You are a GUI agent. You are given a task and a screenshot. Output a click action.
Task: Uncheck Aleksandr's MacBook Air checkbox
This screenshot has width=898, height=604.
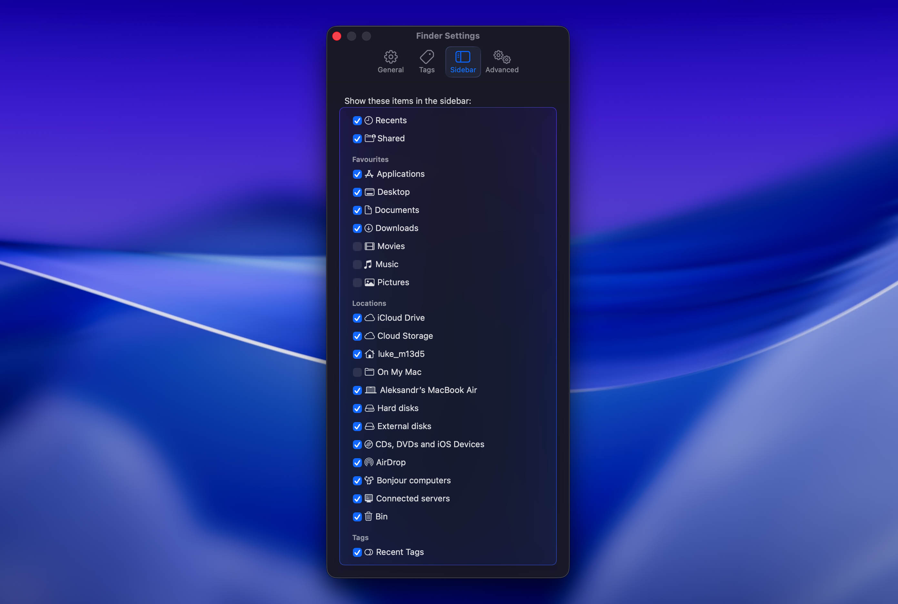coord(357,391)
